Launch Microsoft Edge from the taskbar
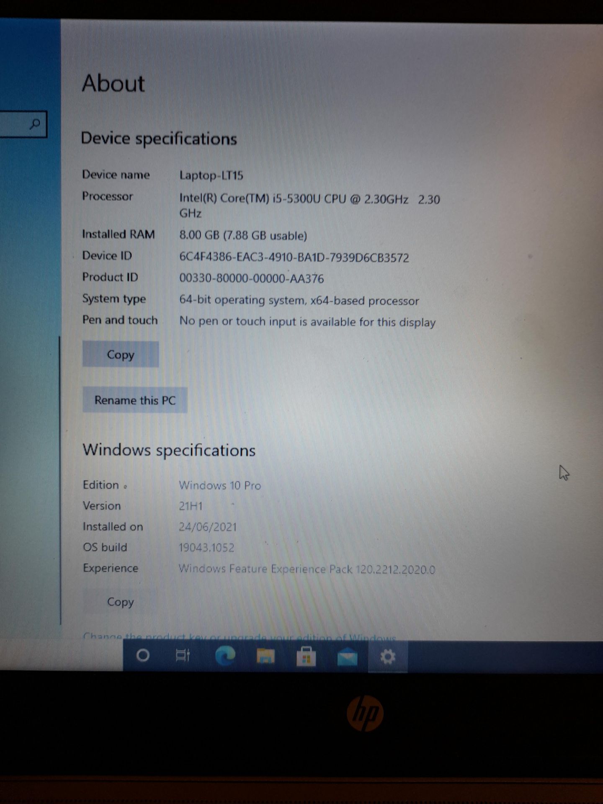 (x=225, y=656)
